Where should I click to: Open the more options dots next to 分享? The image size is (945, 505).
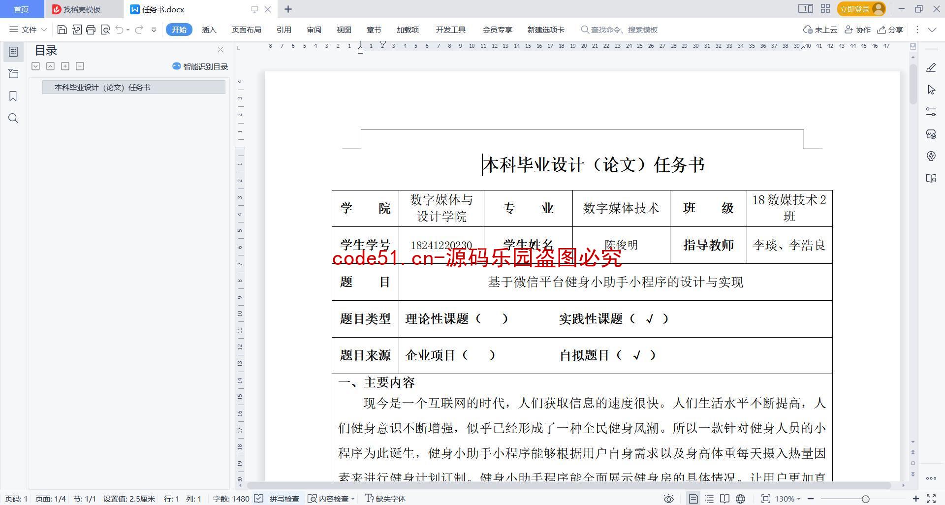(x=917, y=30)
